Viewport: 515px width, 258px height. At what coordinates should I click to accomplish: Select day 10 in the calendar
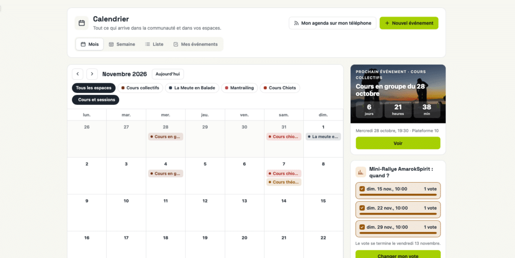(x=126, y=201)
